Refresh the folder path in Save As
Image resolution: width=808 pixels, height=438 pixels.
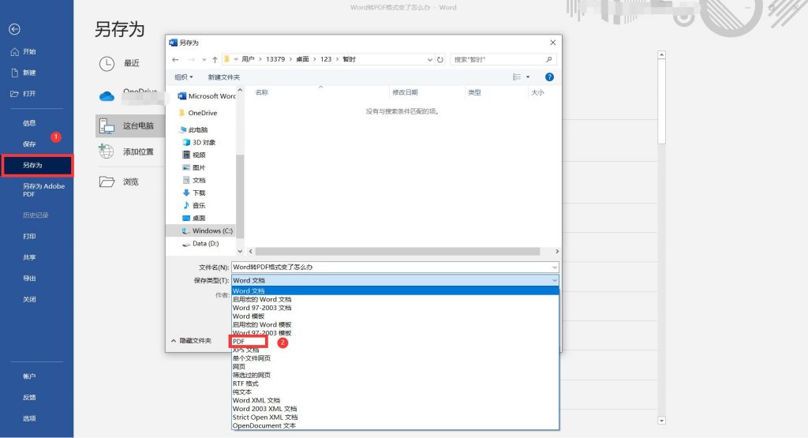click(x=440, y=59)
